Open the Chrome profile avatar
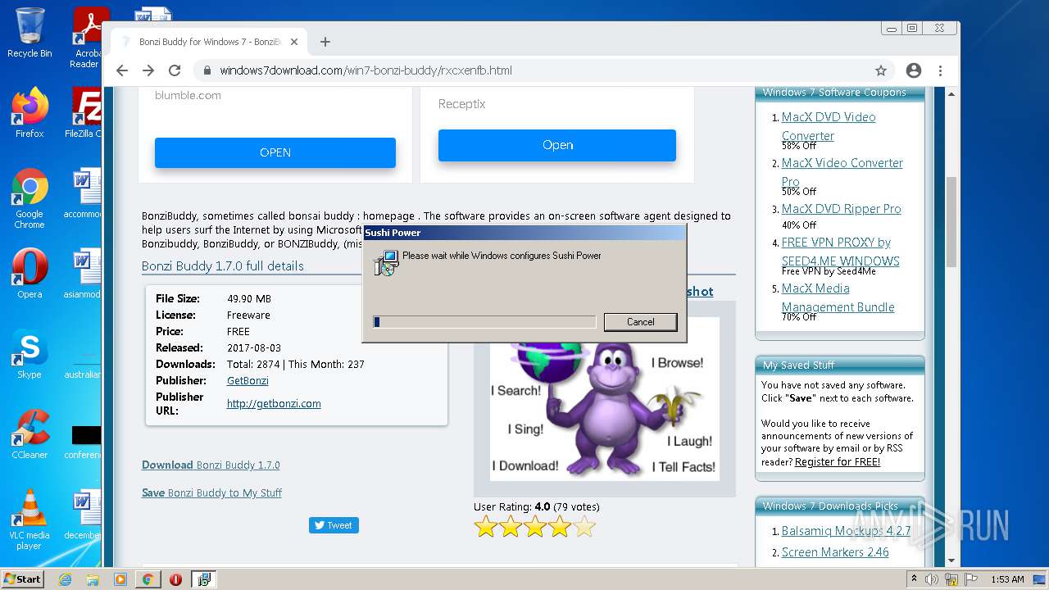 [x=914, y=70]
